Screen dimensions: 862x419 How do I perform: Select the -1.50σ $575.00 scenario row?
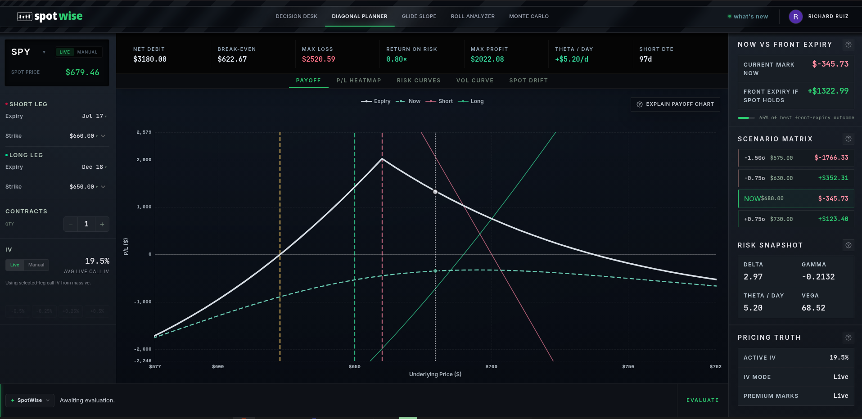point(795,158)
